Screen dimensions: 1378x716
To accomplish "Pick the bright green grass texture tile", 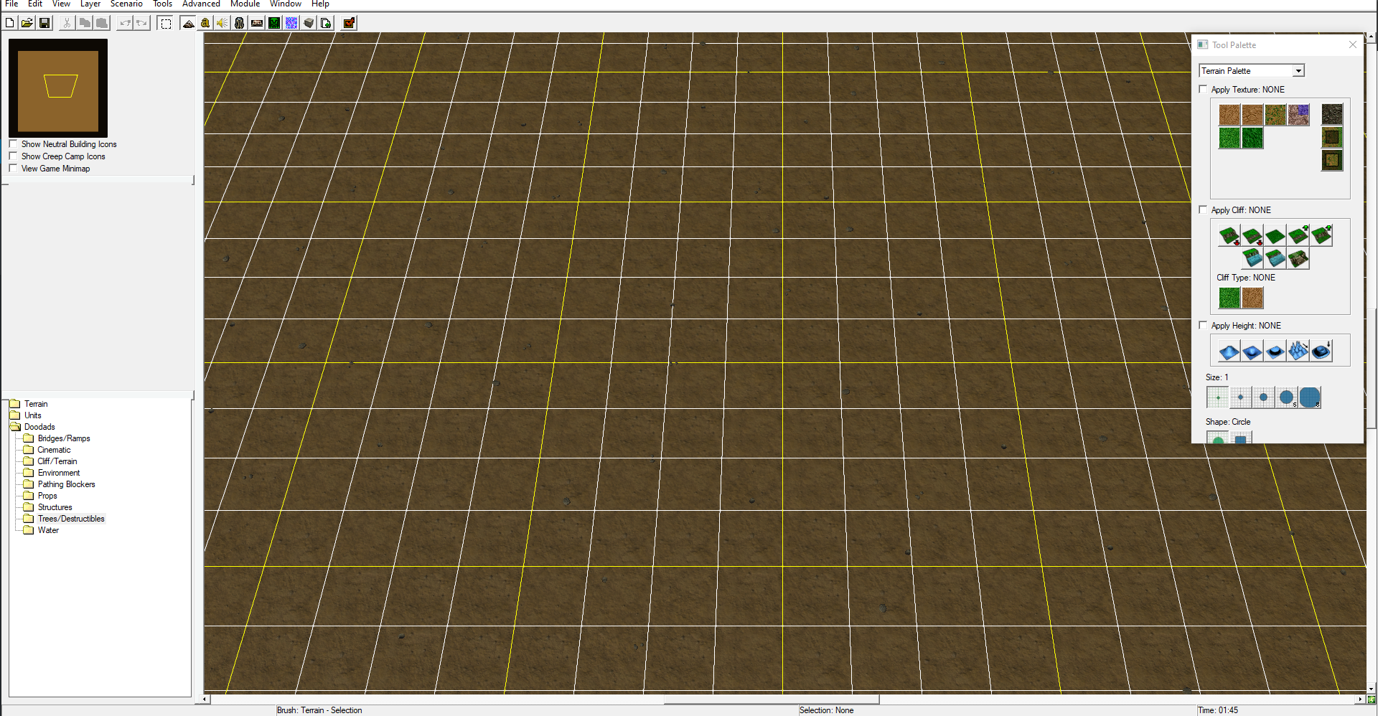I will [1229, 138].
